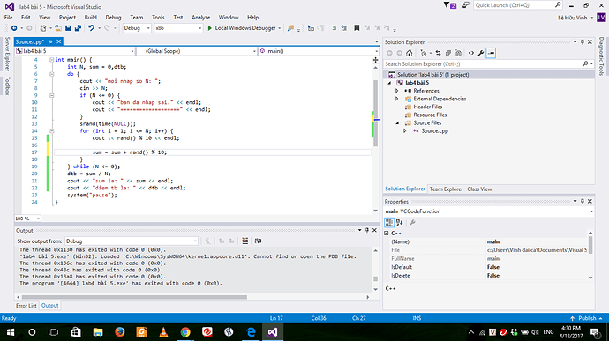The image size is (609, 341).
Task: Toggle word wrap in Output panel
Action: (x=258, y=241)
